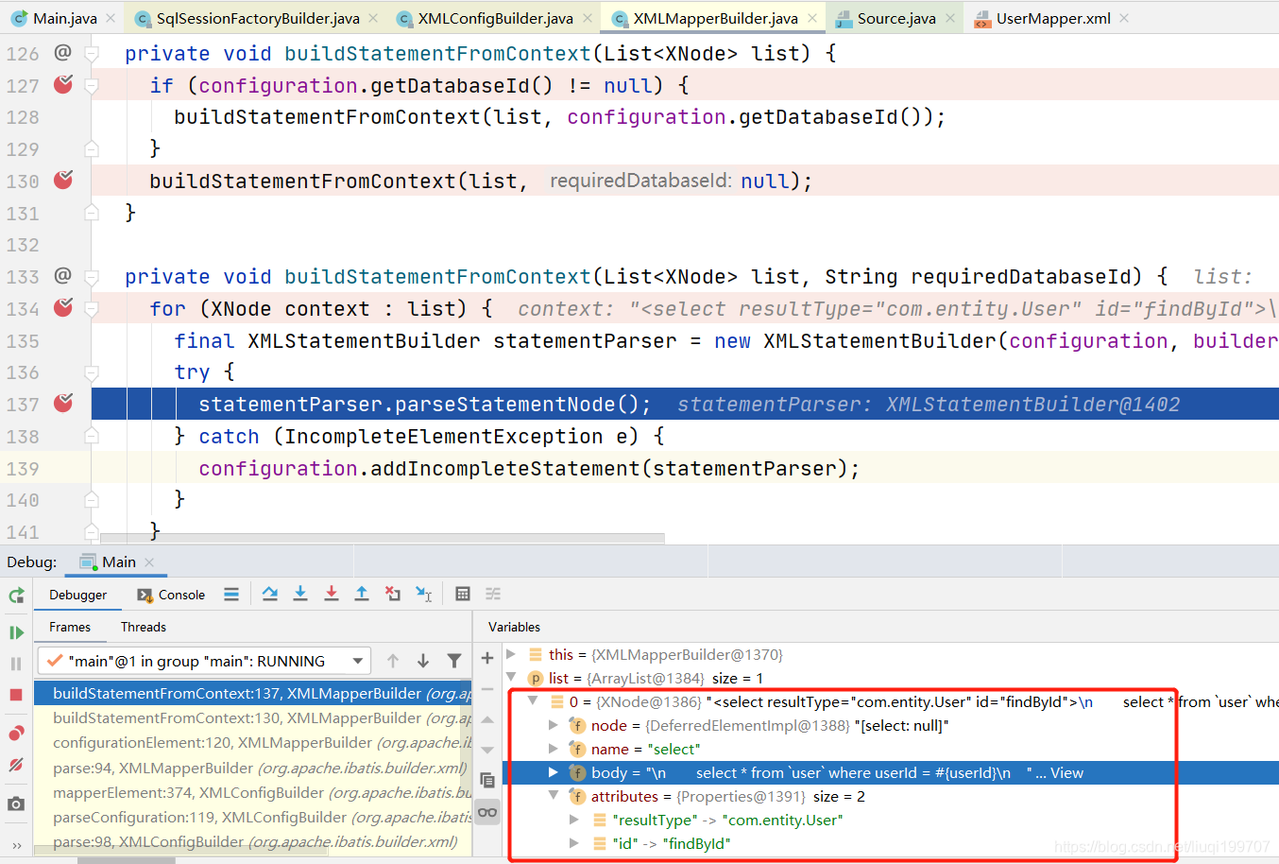Image resolution: width=1279 pixels, height=864 pixels.
Task: Close the Source.java tab
Action: click(x=950, y=18)
